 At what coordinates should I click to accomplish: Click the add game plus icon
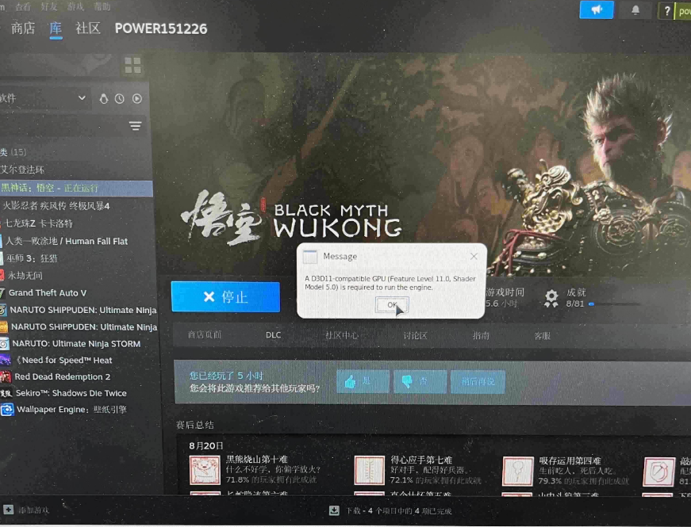pyautogui.click(x=8, y=510)
